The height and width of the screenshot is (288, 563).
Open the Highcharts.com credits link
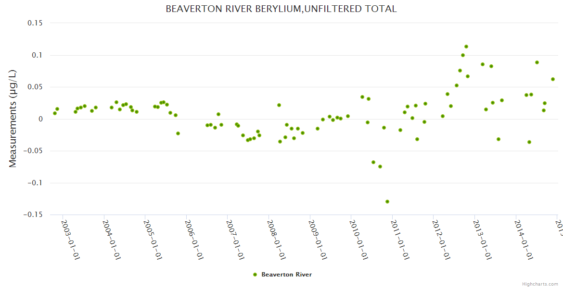click(540, 284)
